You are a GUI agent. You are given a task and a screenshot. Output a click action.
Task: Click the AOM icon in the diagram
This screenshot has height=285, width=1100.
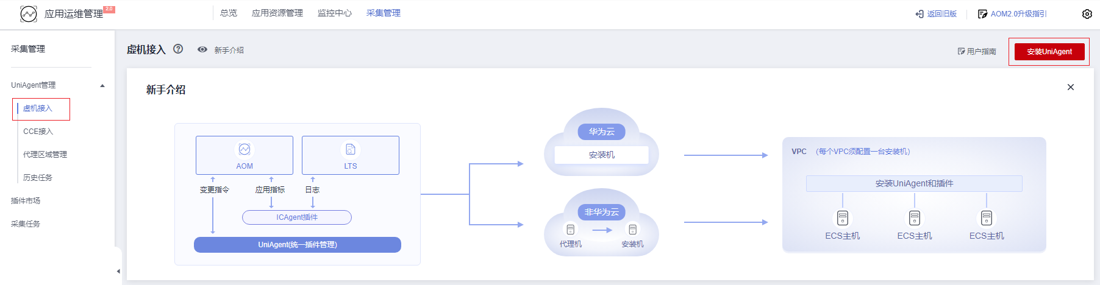245,149
